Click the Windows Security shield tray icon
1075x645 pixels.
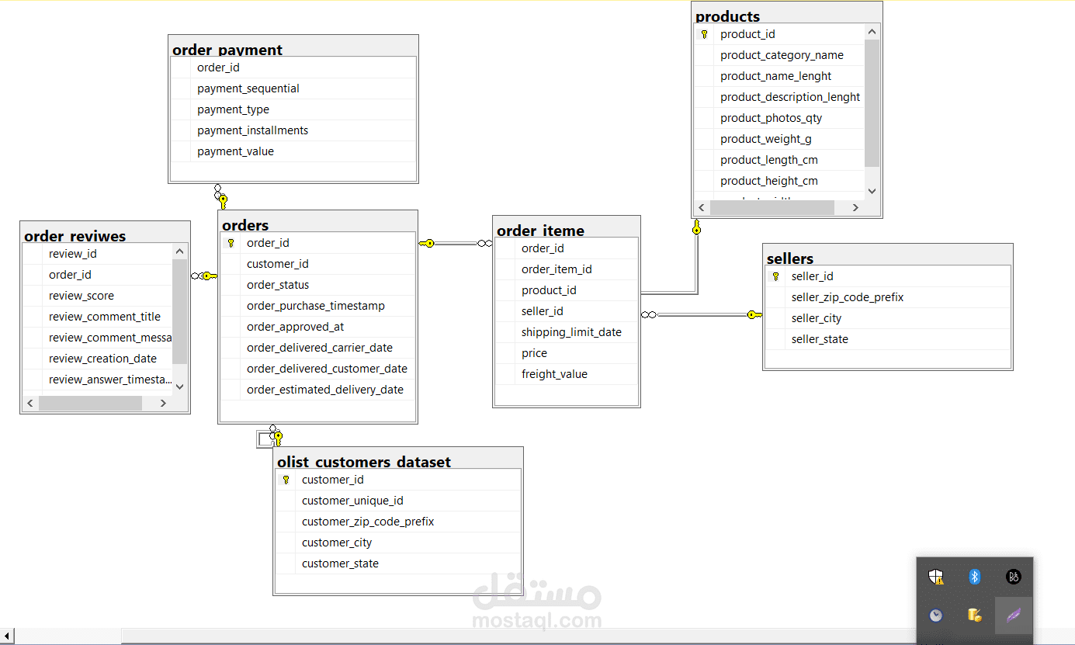click(936, 577)
